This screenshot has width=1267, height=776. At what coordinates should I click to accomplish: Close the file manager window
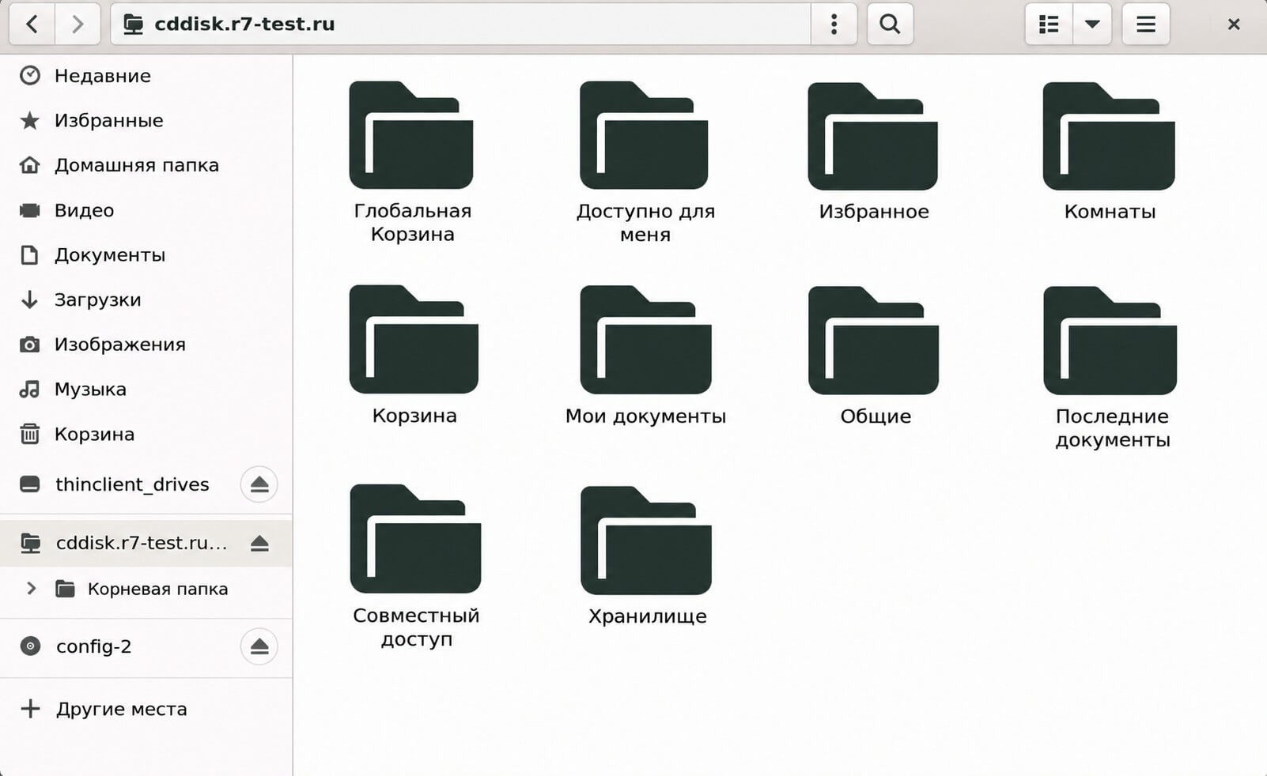pos(1233,24)
